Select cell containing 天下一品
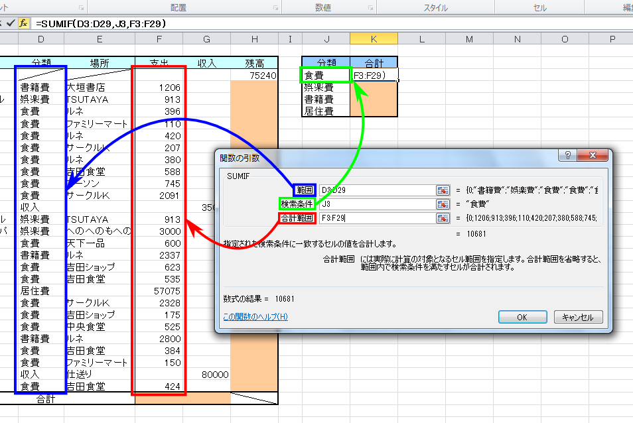633x423 pixels. pos(100,243)
